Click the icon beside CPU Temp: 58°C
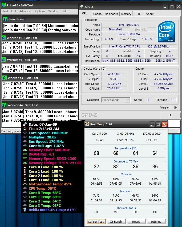The height and width of the screenshot is (227, 182). 25,188
